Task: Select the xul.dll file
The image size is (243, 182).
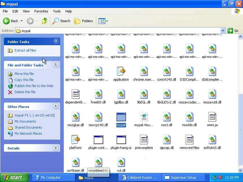Action: 121,163
